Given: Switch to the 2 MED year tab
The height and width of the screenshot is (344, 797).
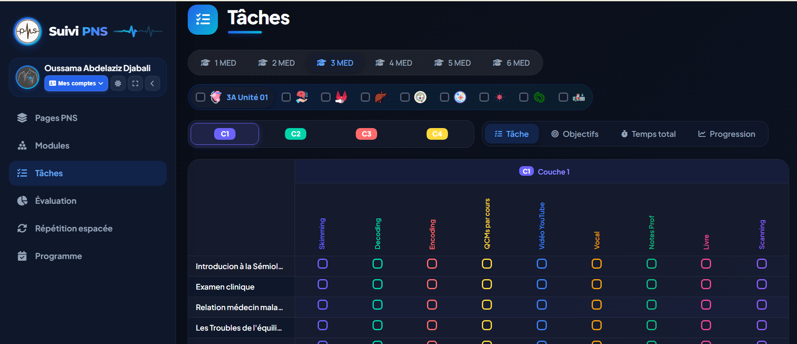Looking at the screenshot, I should coord(277,63).
